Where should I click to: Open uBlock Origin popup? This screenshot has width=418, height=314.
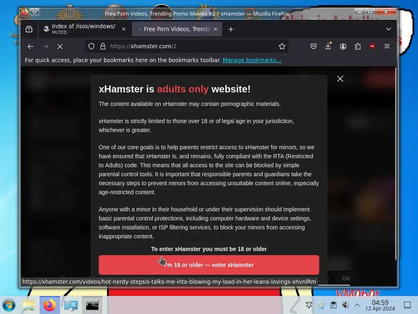[372, 46]
